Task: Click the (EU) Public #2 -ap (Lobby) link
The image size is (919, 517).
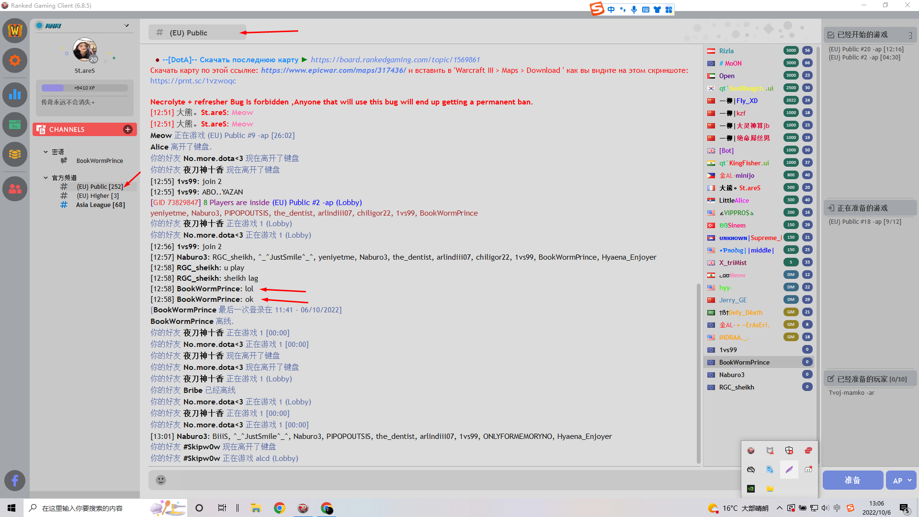Action: click(x=317, y=203)
